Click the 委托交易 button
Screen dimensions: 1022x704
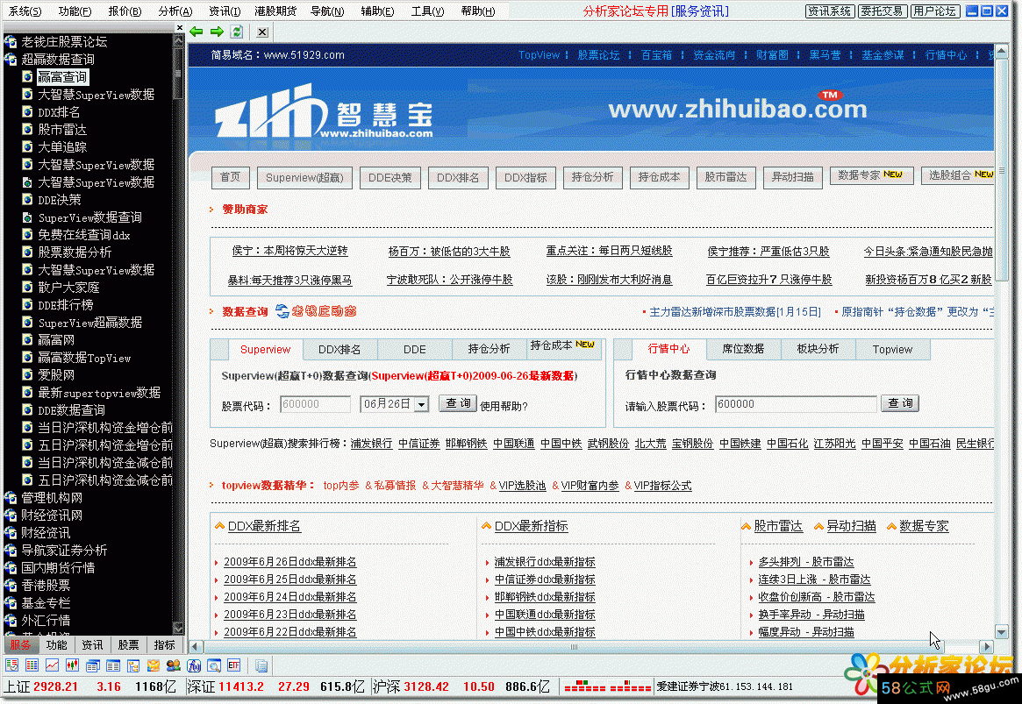(882, 11)
